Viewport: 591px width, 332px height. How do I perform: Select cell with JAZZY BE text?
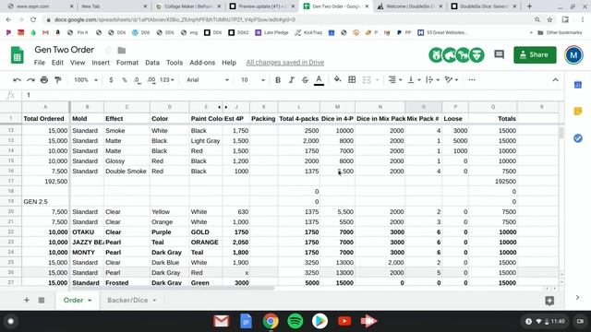87,242
